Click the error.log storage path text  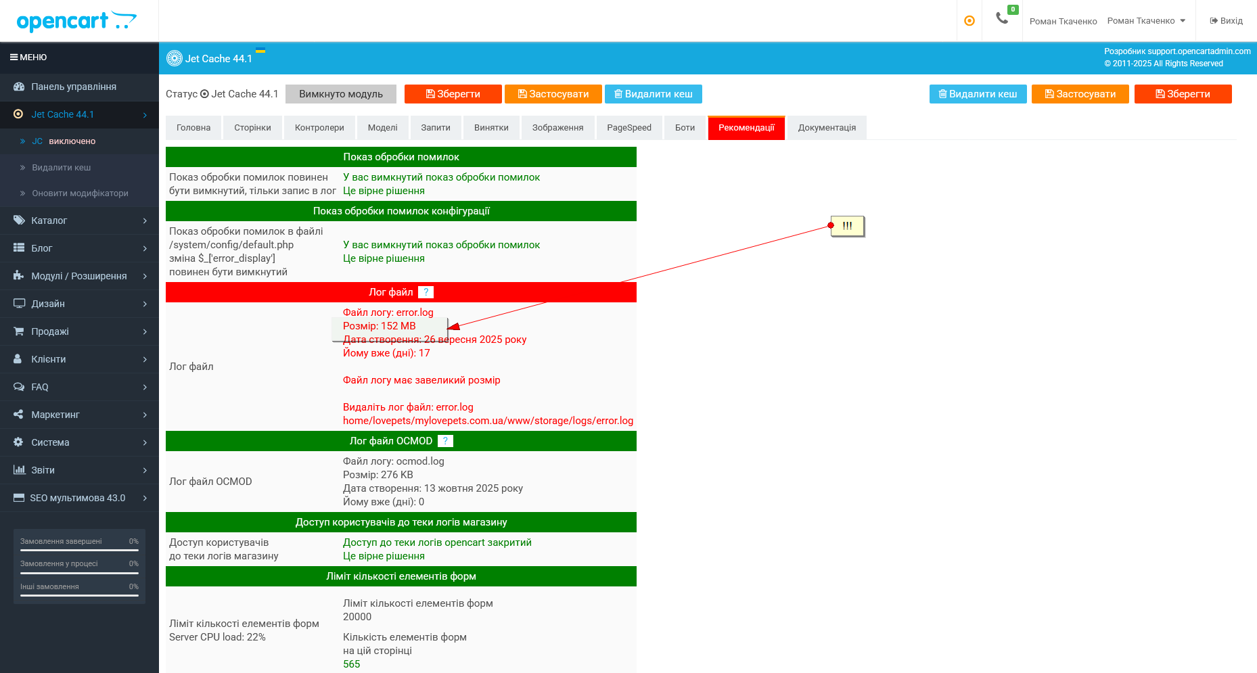coord(488,421)
